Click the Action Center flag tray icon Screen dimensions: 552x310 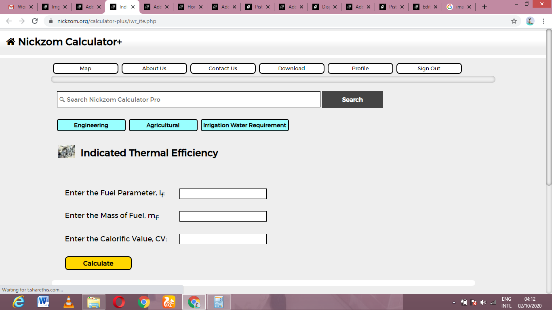pyautogui.click(x=474, y=302)
